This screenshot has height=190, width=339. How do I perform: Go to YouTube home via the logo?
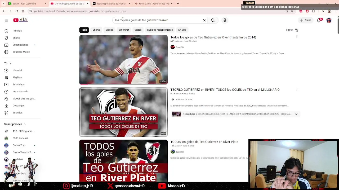21,20
